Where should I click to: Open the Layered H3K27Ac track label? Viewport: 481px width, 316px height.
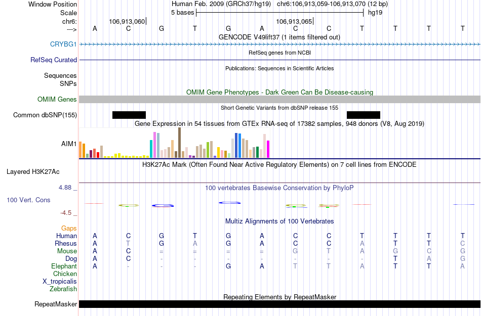[x=33, y=171]
